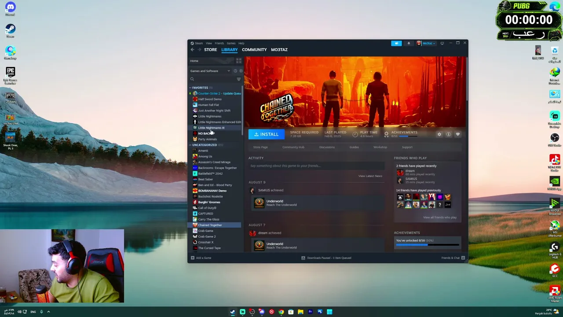This screenshot has width=563, height=317.
Task: Click the ready-to-play filter icon in sidebar
Action: tap(241, 71)
